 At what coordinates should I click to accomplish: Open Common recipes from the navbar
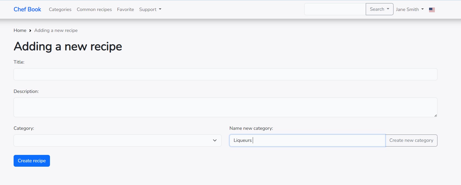(94, 9)
